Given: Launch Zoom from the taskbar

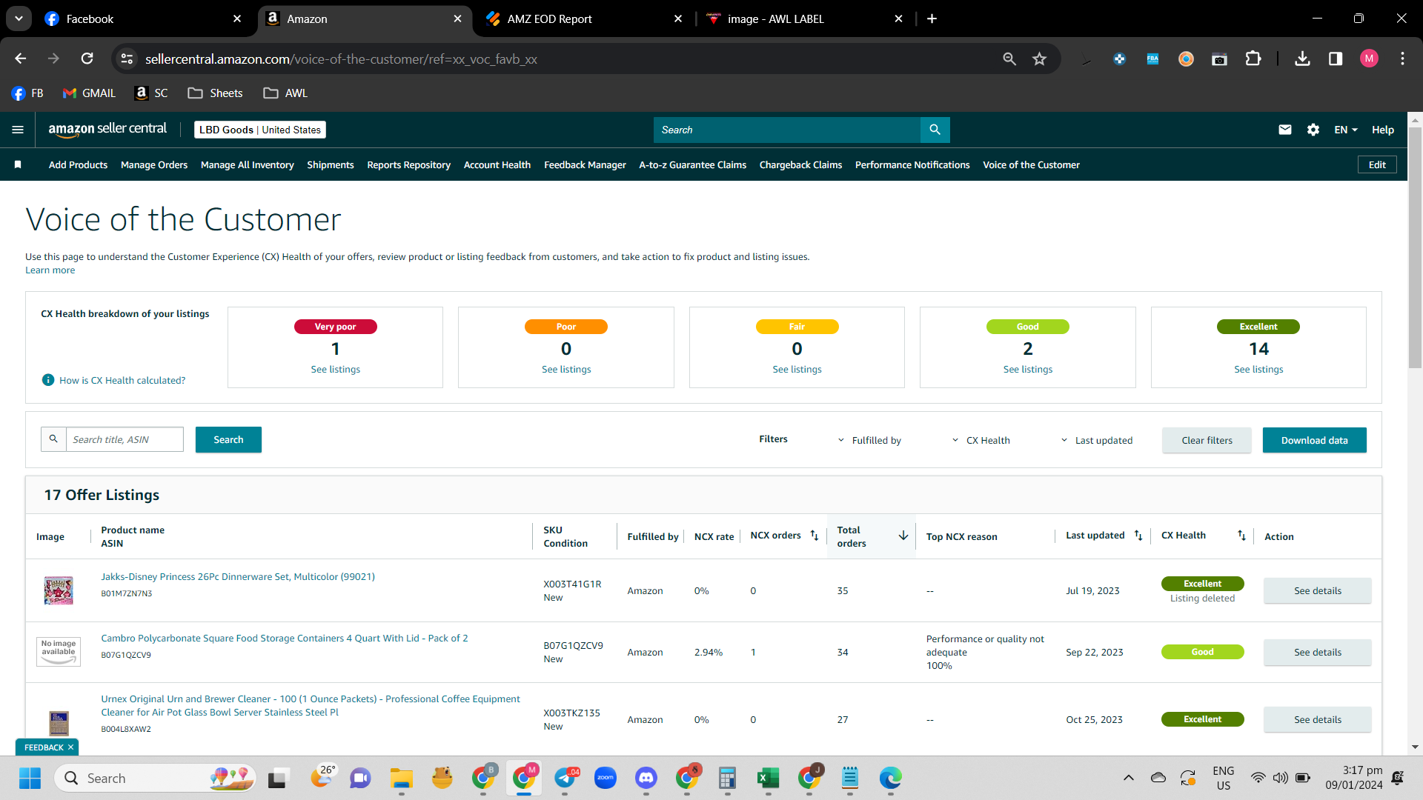Looking at the screenshot, I should 606,778.
